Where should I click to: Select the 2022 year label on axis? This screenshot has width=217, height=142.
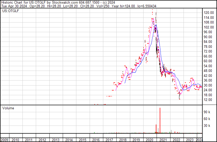pyautogui.click(x=176, y=140)
